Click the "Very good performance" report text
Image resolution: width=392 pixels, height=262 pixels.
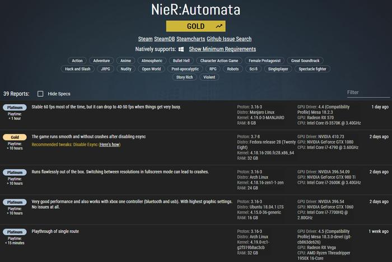tap(132, 204)
